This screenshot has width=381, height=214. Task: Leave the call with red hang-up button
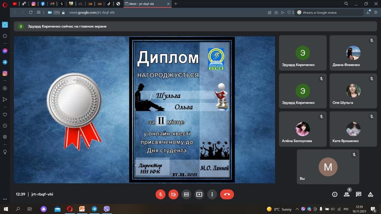coord(227,194)
